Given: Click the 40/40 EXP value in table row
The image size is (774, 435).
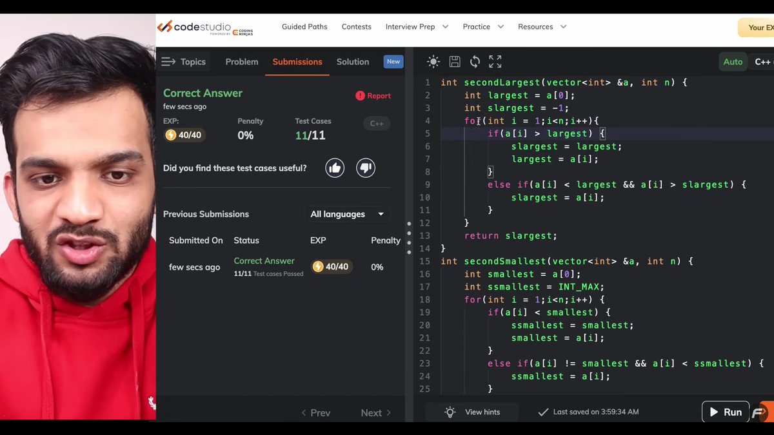Looking at the screenshot, I should [332, 267].
